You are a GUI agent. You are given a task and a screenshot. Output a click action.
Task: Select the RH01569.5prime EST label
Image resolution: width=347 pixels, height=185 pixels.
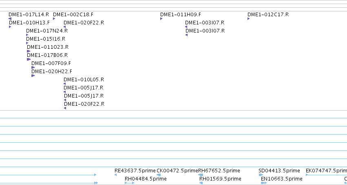pyautogui.click(x=220, y=179)
